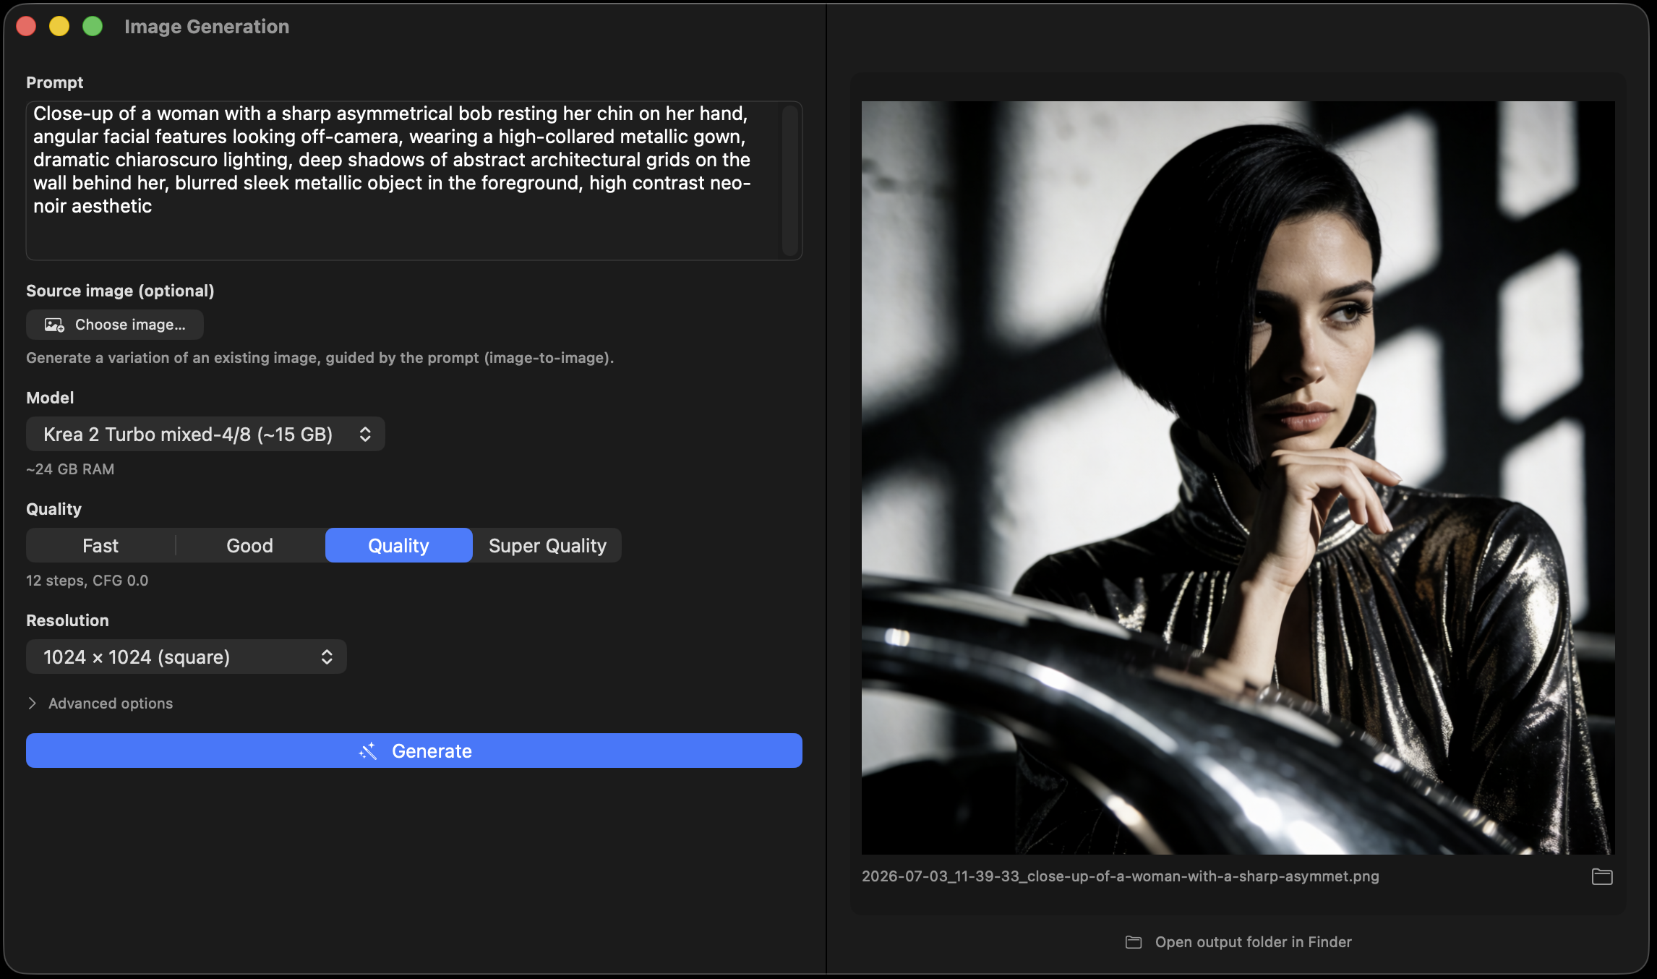Click the magic wand icon on Generate
The image size is (1657, 979).
[x=368, y=751]
